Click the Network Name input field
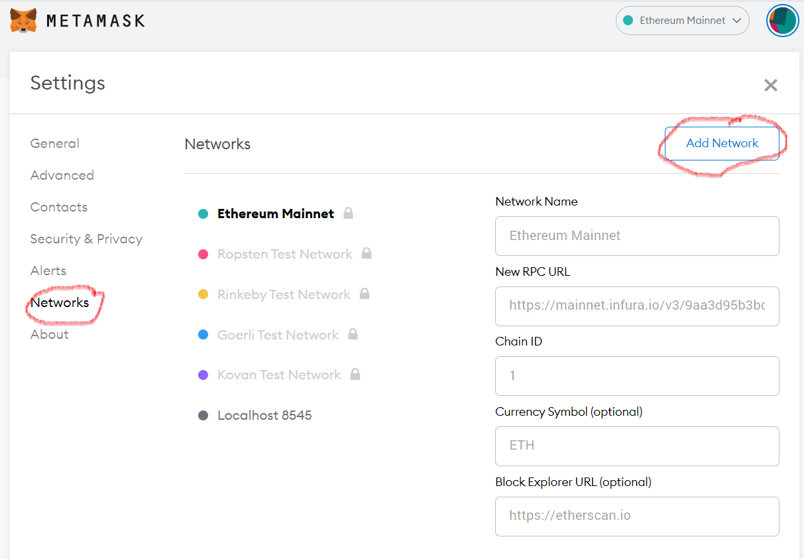 coord(637,235)
